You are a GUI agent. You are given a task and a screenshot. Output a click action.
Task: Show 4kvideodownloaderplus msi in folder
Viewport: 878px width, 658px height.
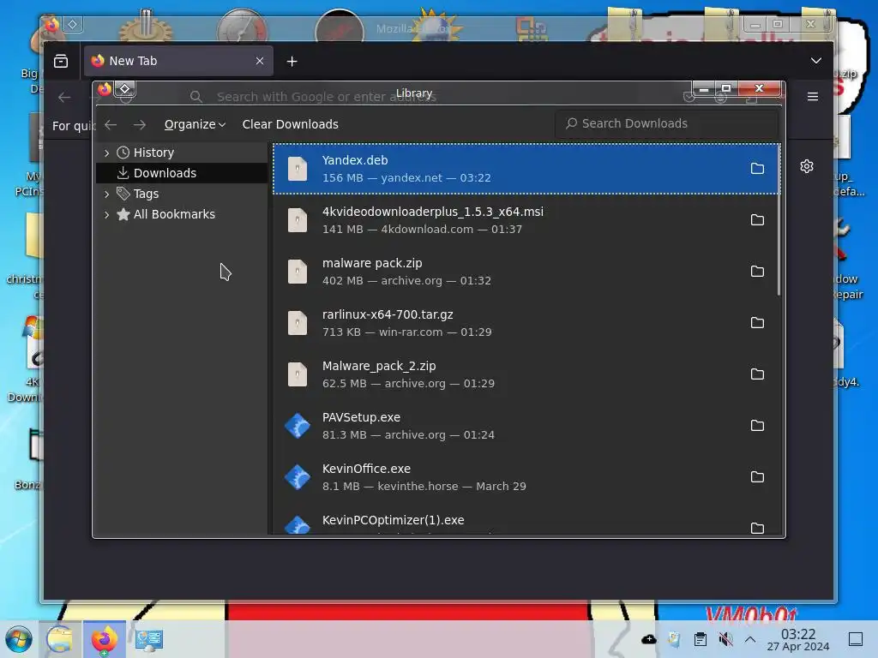pos(757,220)
